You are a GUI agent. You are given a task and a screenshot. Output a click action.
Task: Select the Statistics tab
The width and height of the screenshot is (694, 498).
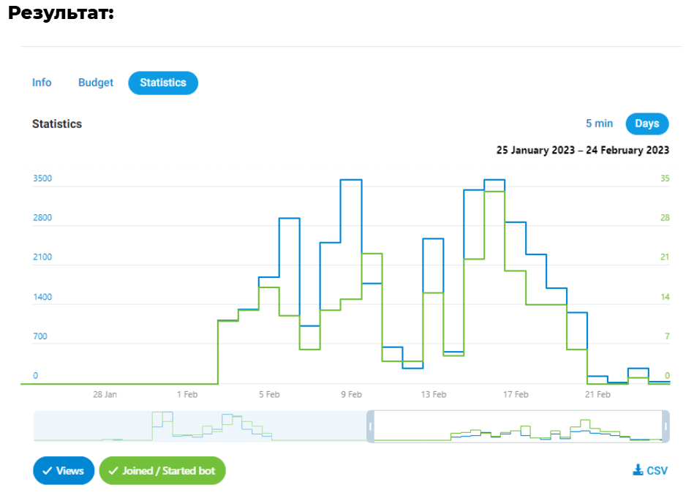(x=163, y=83)
